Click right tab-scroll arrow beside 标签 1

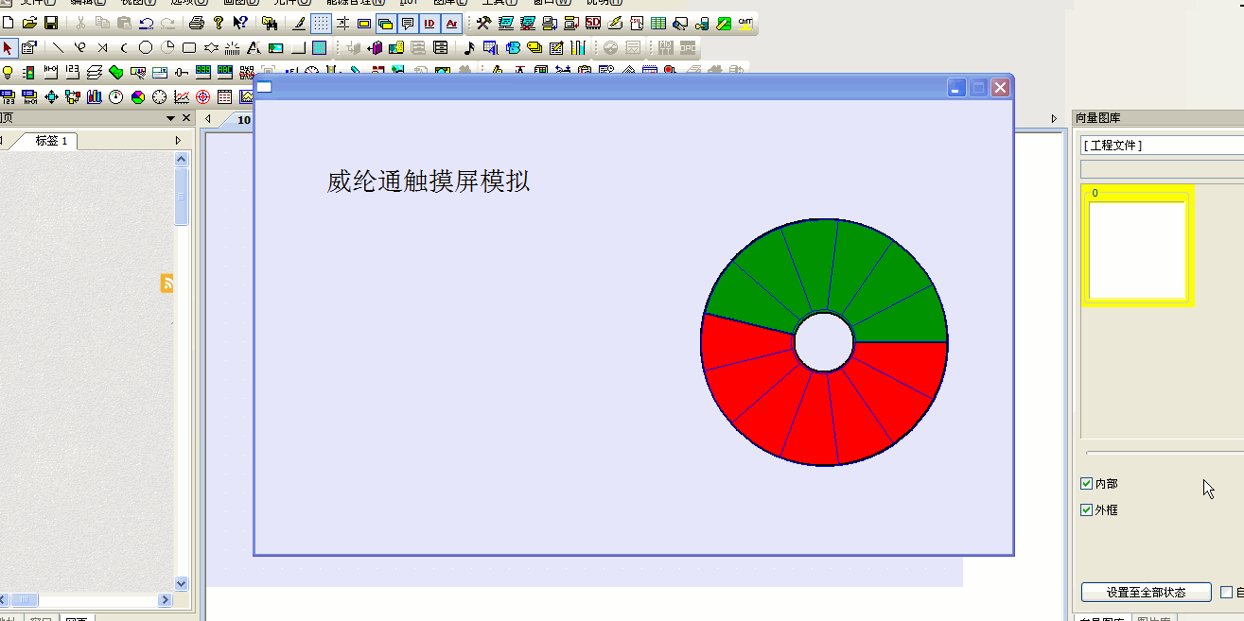coord(178,141)
